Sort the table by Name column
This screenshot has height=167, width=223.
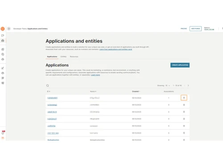coord(93,91)
